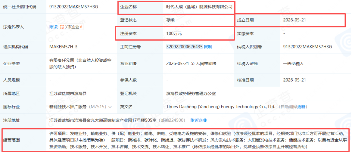Click the 登记机关 value 滨海县政务服务管理办公室
Image resolution: width=352 pixels, height=152 pixels.
pos(191,94)
